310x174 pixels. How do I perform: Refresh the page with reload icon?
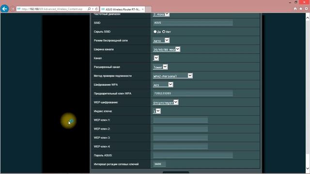(96, 9)
